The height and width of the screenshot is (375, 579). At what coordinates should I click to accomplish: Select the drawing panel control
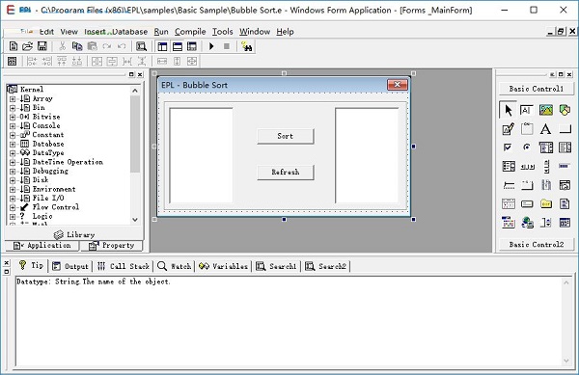click(509, 129)
